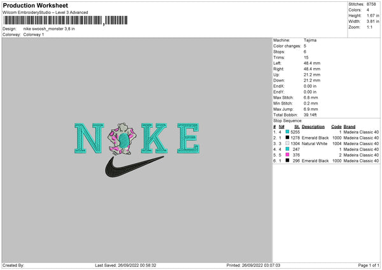Screen dimensions: 382x270
Task: Click the 'Colorway 1' value
Action: (34, 34)
